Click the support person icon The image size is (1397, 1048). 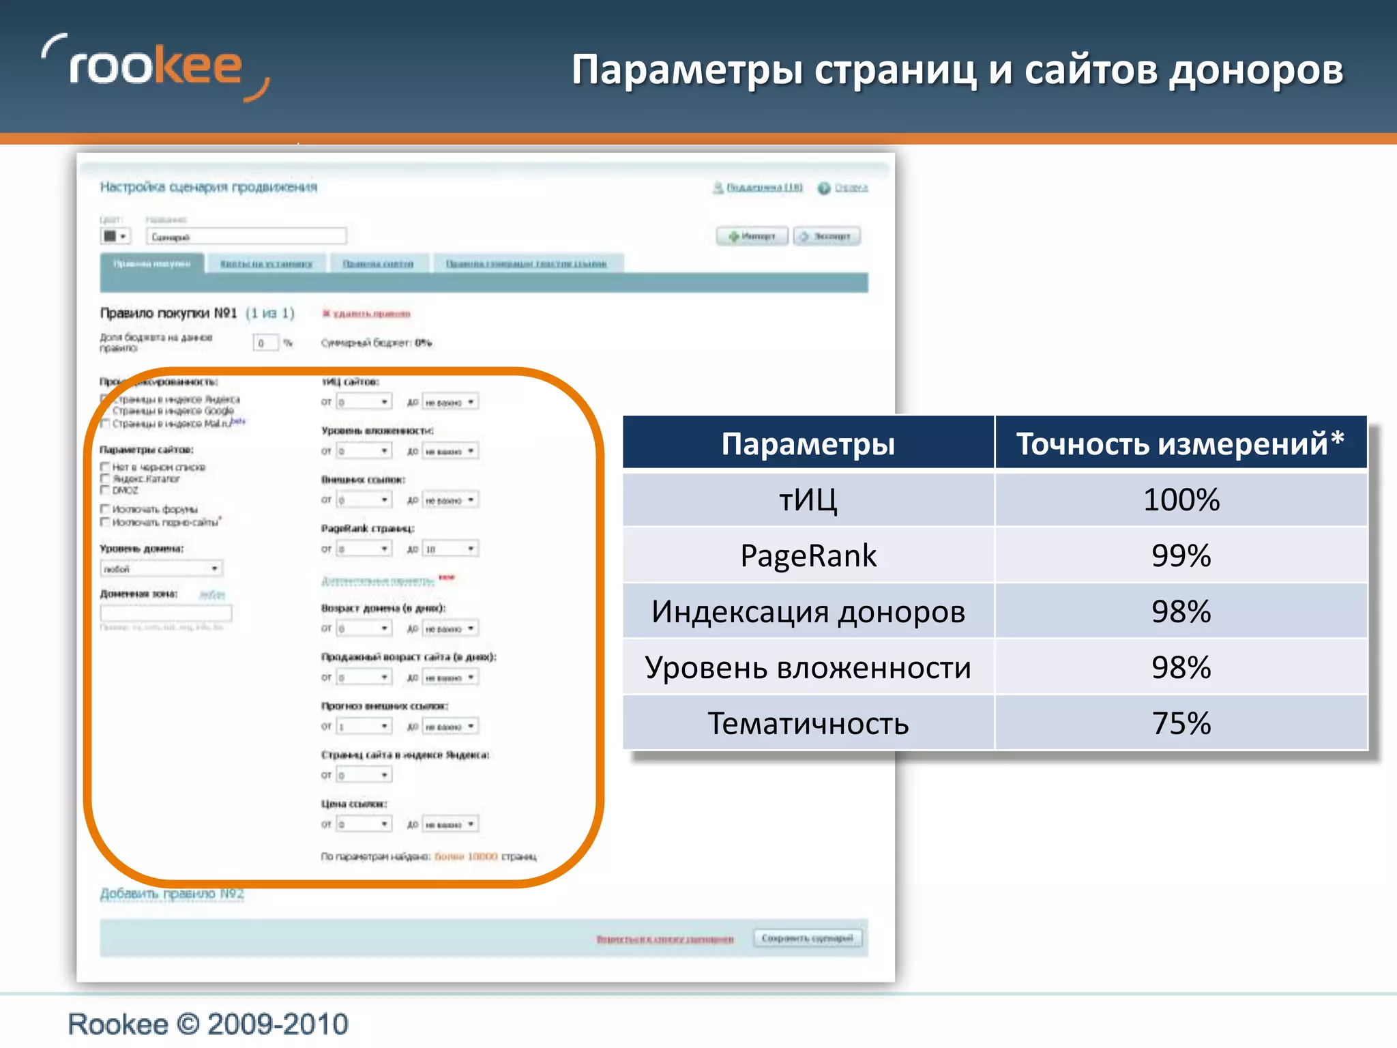718,188
